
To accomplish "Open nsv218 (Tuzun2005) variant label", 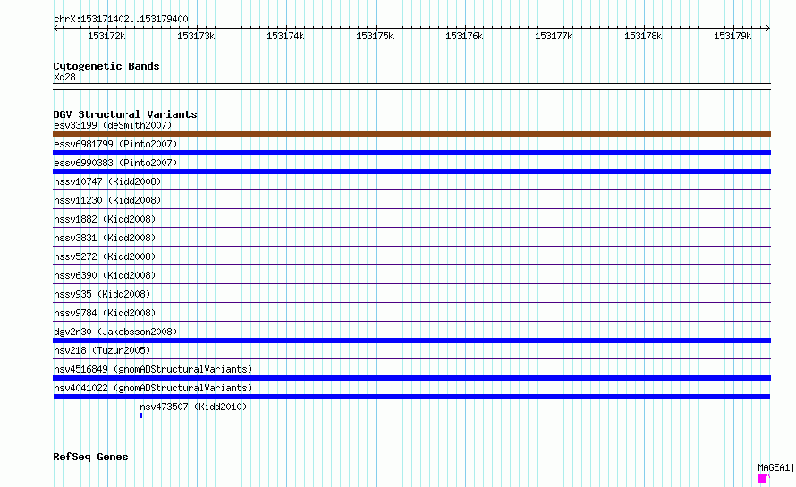I will click(x=102, y=350).
